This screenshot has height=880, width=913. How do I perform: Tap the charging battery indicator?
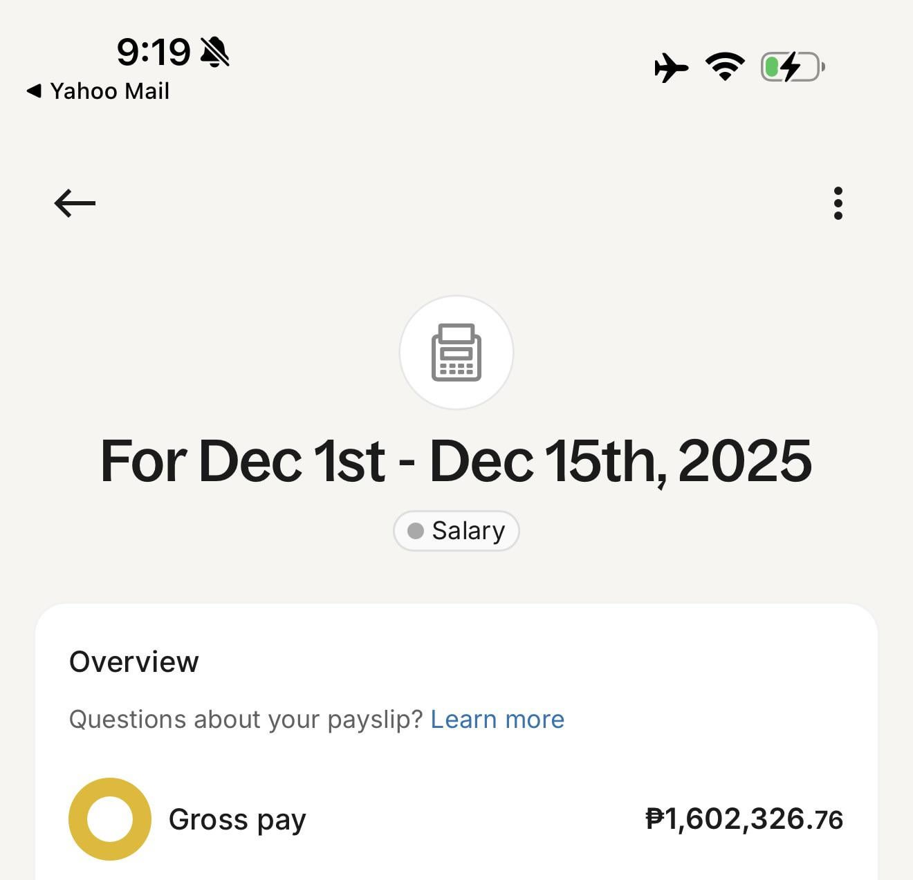click(x=792, y=67)
